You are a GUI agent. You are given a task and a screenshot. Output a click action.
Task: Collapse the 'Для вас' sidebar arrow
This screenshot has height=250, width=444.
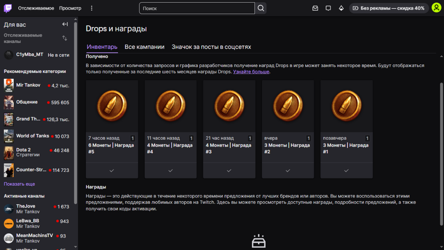coord(65,24)
